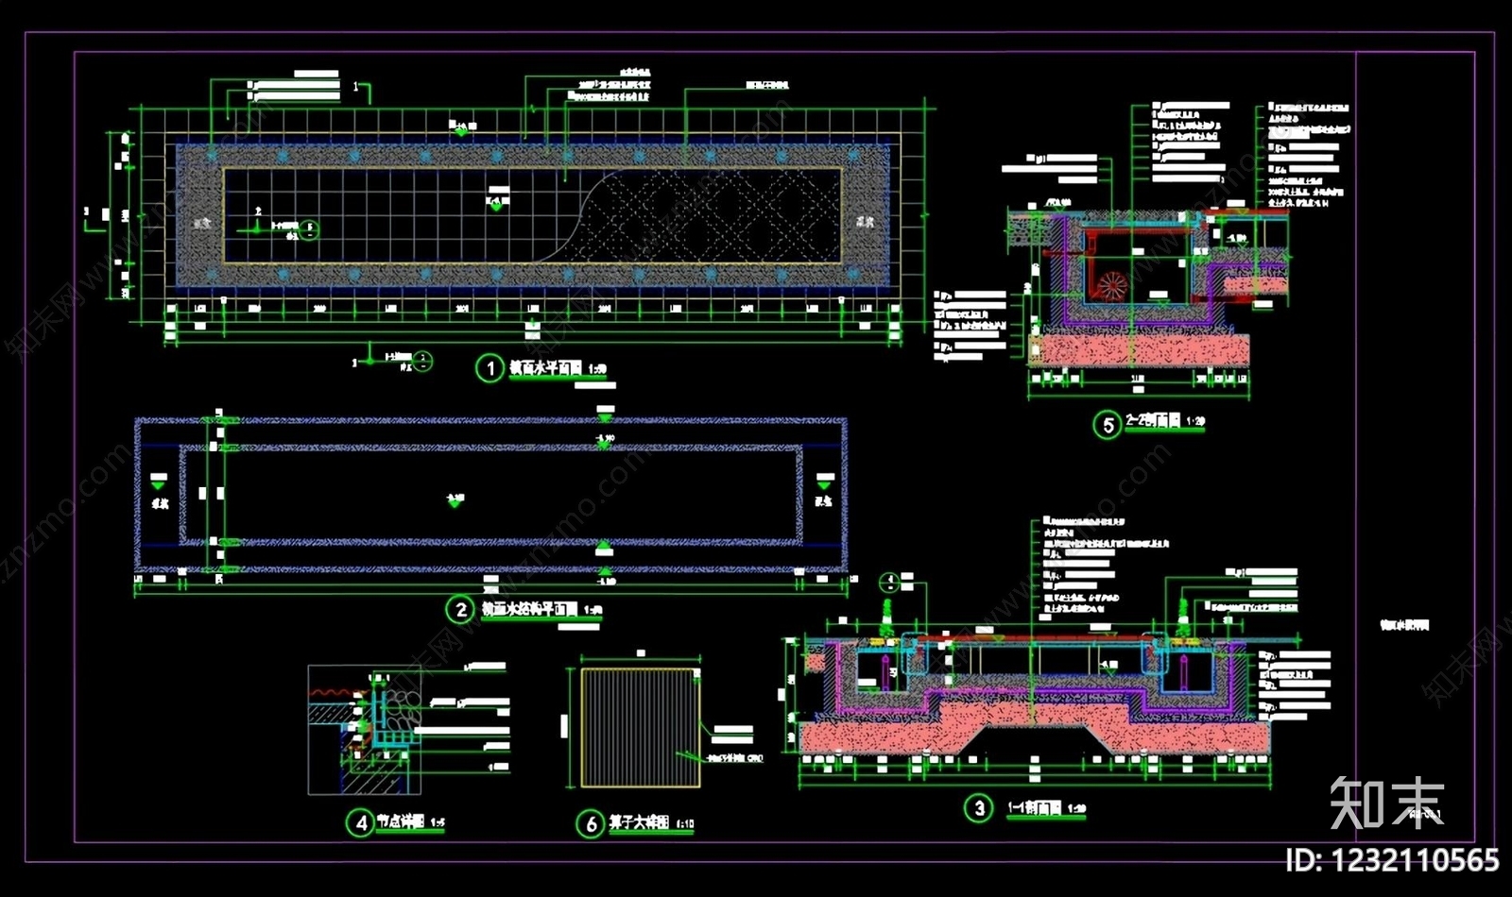Click the circled number 1 drawing marker
Viewport: 1512px width, 897px height.
490,368
